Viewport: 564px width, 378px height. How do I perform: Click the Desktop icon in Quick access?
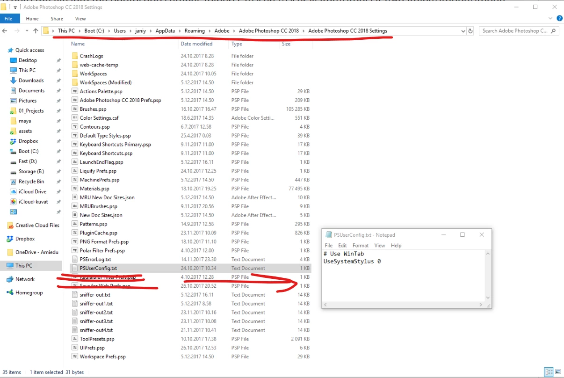pos(14,60)
